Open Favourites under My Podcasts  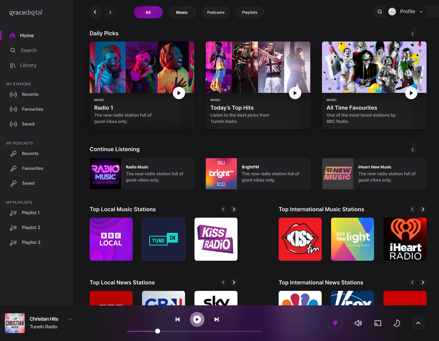[x=27, y=168]
